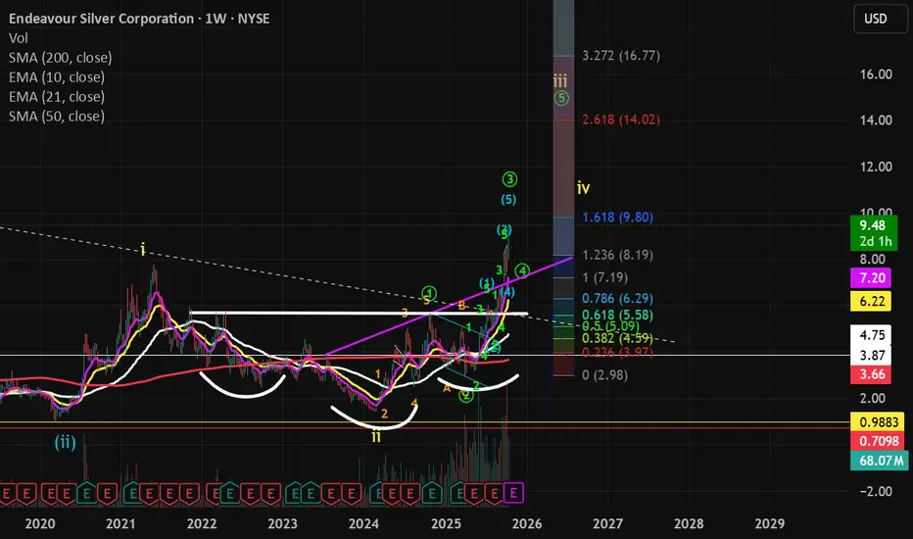Screen dimensions: 913x539
Task: Select the yellow i wave label near 2021
Action: [x=143, y=251]
